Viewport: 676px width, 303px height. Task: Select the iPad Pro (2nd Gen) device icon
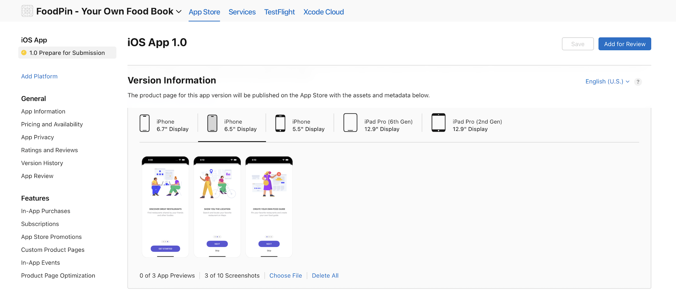click(438, 123)
